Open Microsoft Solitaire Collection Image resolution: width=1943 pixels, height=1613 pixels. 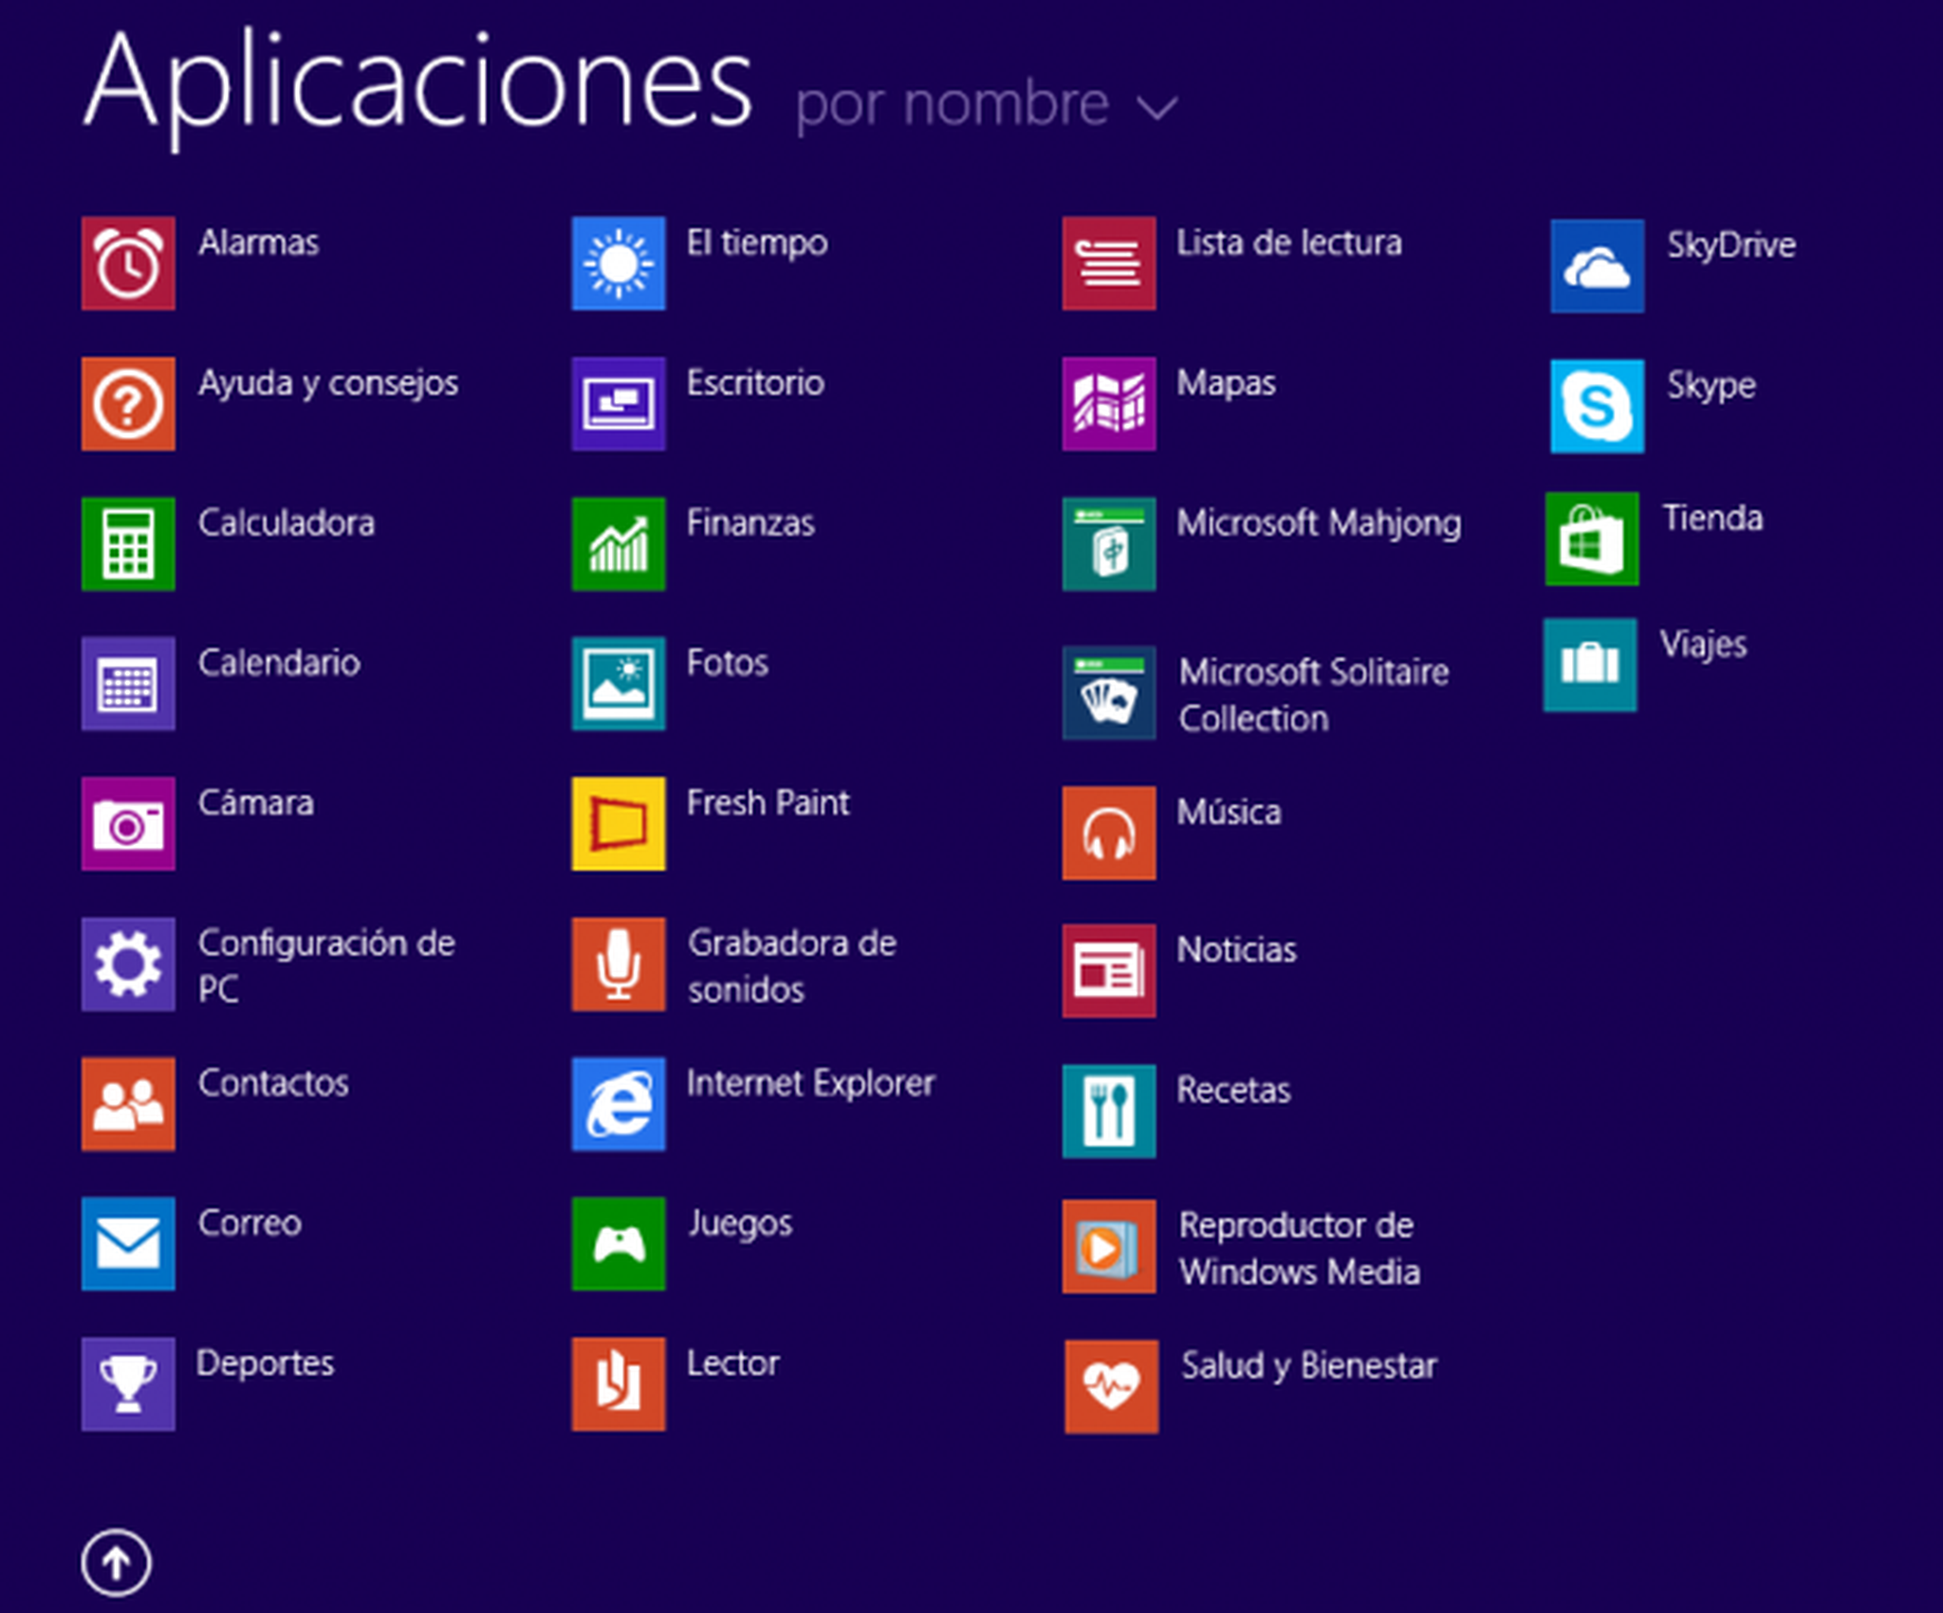click(1108, 693)
